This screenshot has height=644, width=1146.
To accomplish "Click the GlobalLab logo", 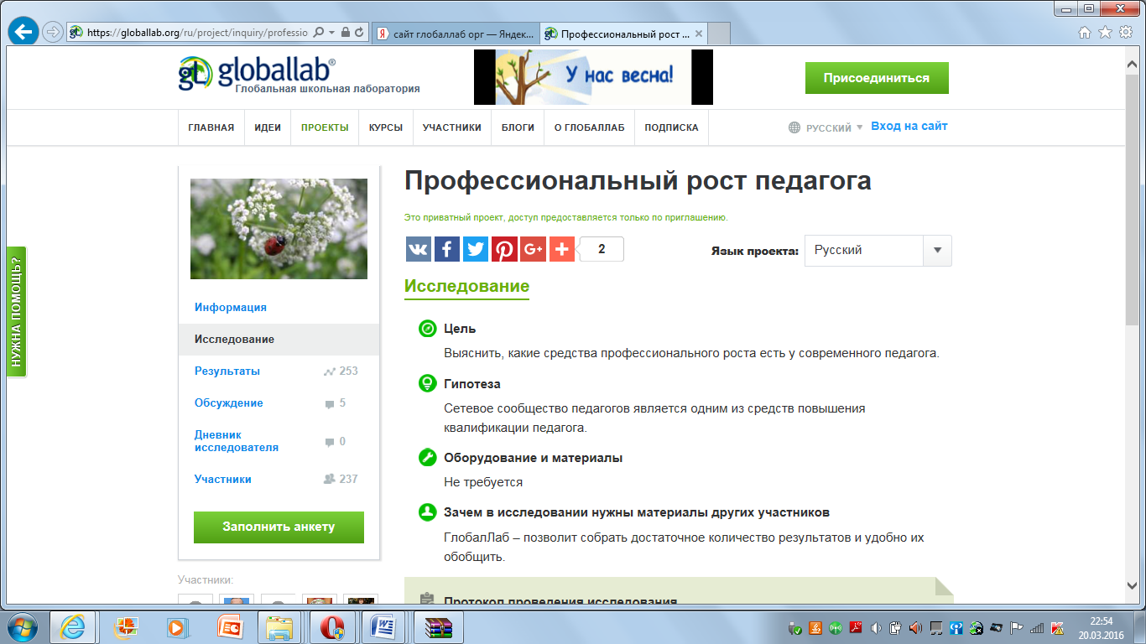I will [257, 74].
